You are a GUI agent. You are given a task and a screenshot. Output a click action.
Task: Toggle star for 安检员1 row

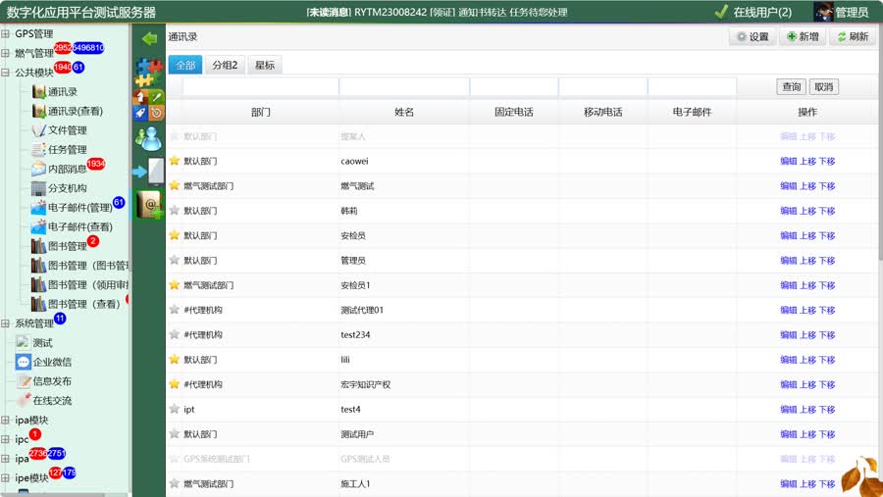pyautogui.click(x=175, y=285)
